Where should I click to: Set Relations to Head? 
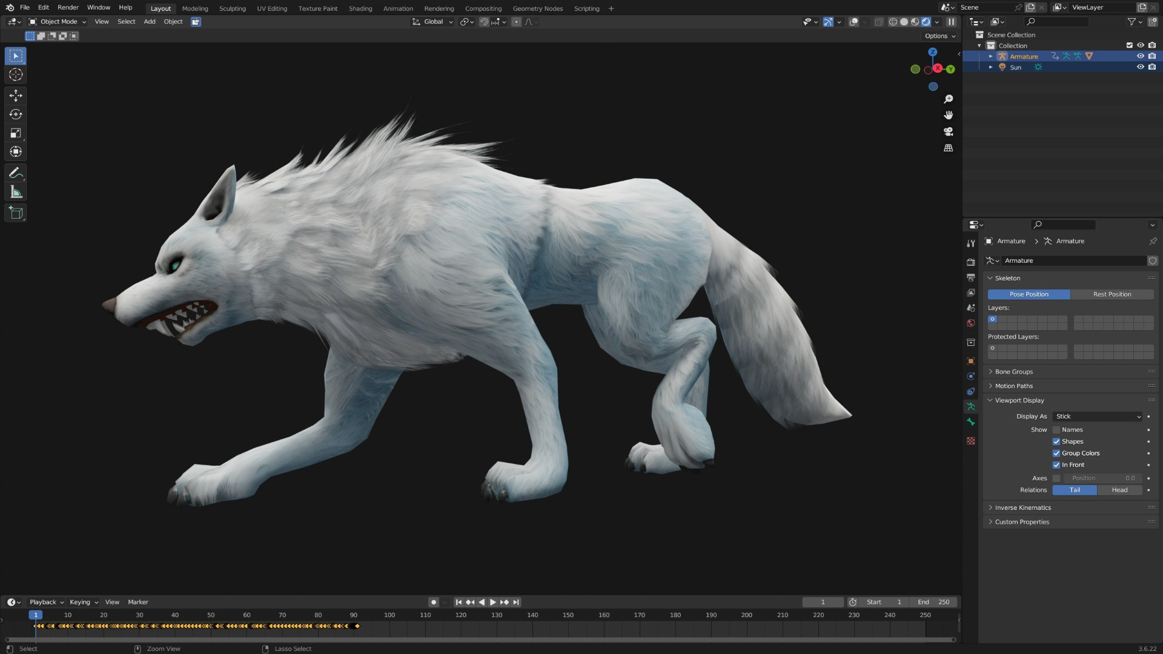click(1119, 490)
